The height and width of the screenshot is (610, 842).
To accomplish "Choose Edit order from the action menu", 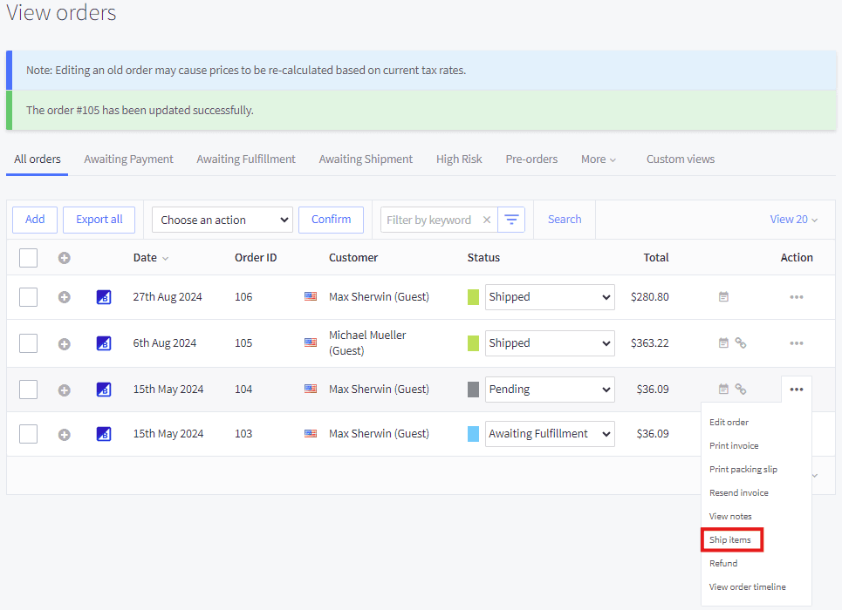I will tap(729, 423).
